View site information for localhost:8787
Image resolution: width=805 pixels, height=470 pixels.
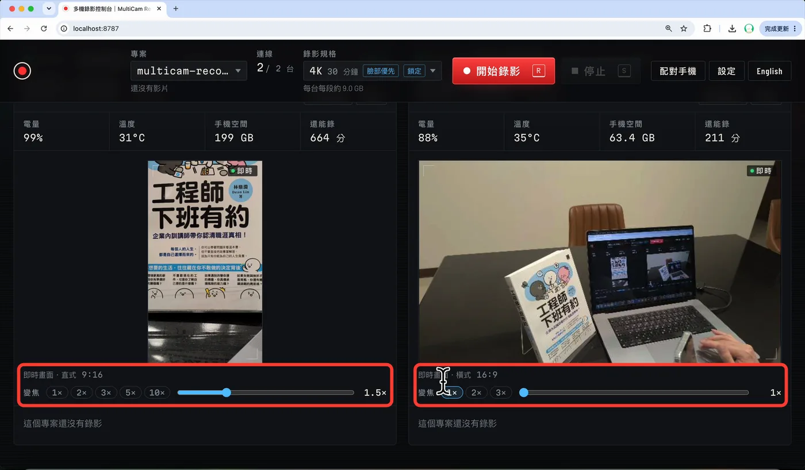[64, 28]
